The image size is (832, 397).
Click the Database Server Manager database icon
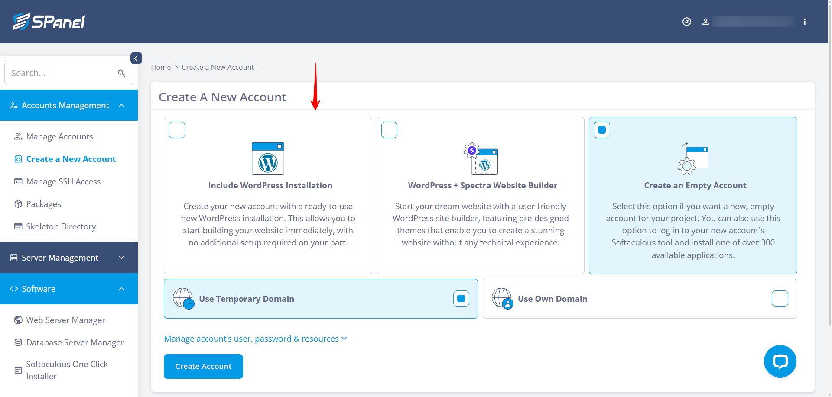coord(18,342)
